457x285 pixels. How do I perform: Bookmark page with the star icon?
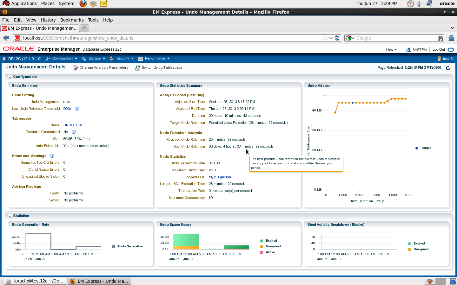pos(326,38)
